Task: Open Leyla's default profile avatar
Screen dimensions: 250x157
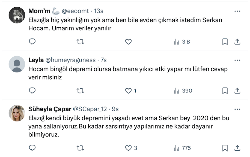Action: [x=17, y=64]
